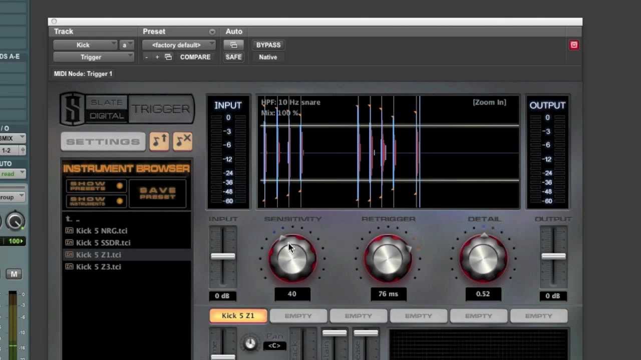Click the SAVE PRESET button
Viewport: 641px width, 360px height.
pyautogui.click(x=157, y=193)
